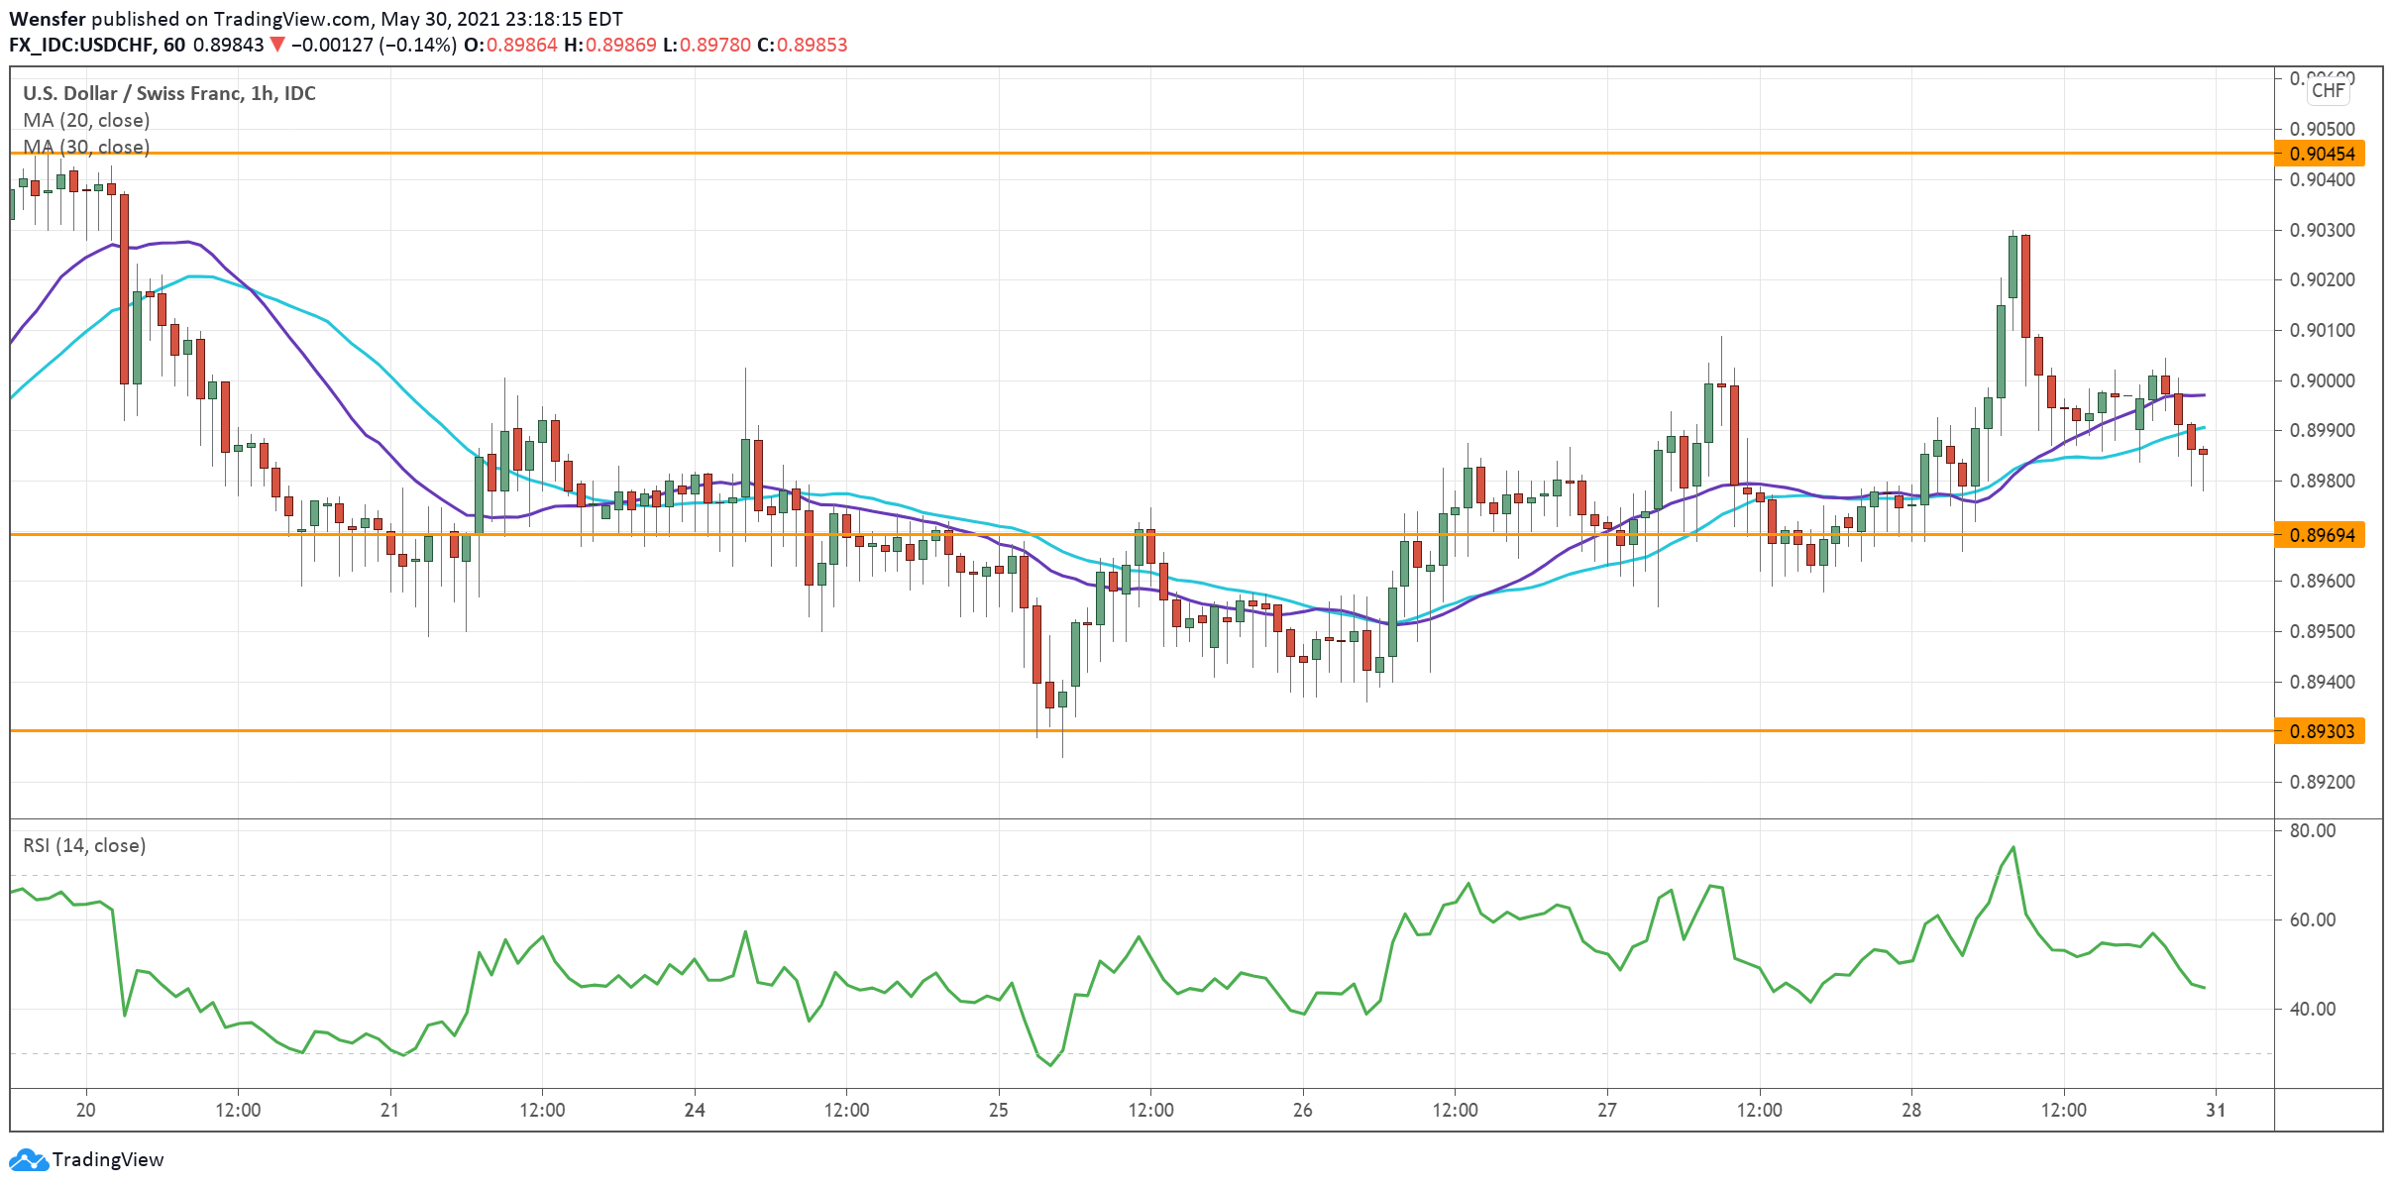Click the orange 0.90454 price label
2393x1188 pixels.
click(x=2322, y=154)
